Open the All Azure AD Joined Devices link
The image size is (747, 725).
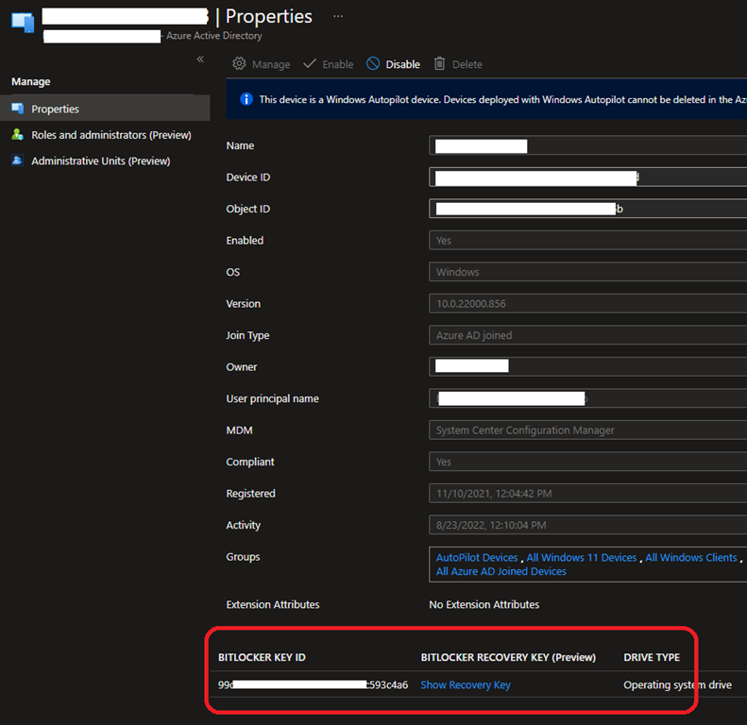pyautogui.click(x=501, y=571)
